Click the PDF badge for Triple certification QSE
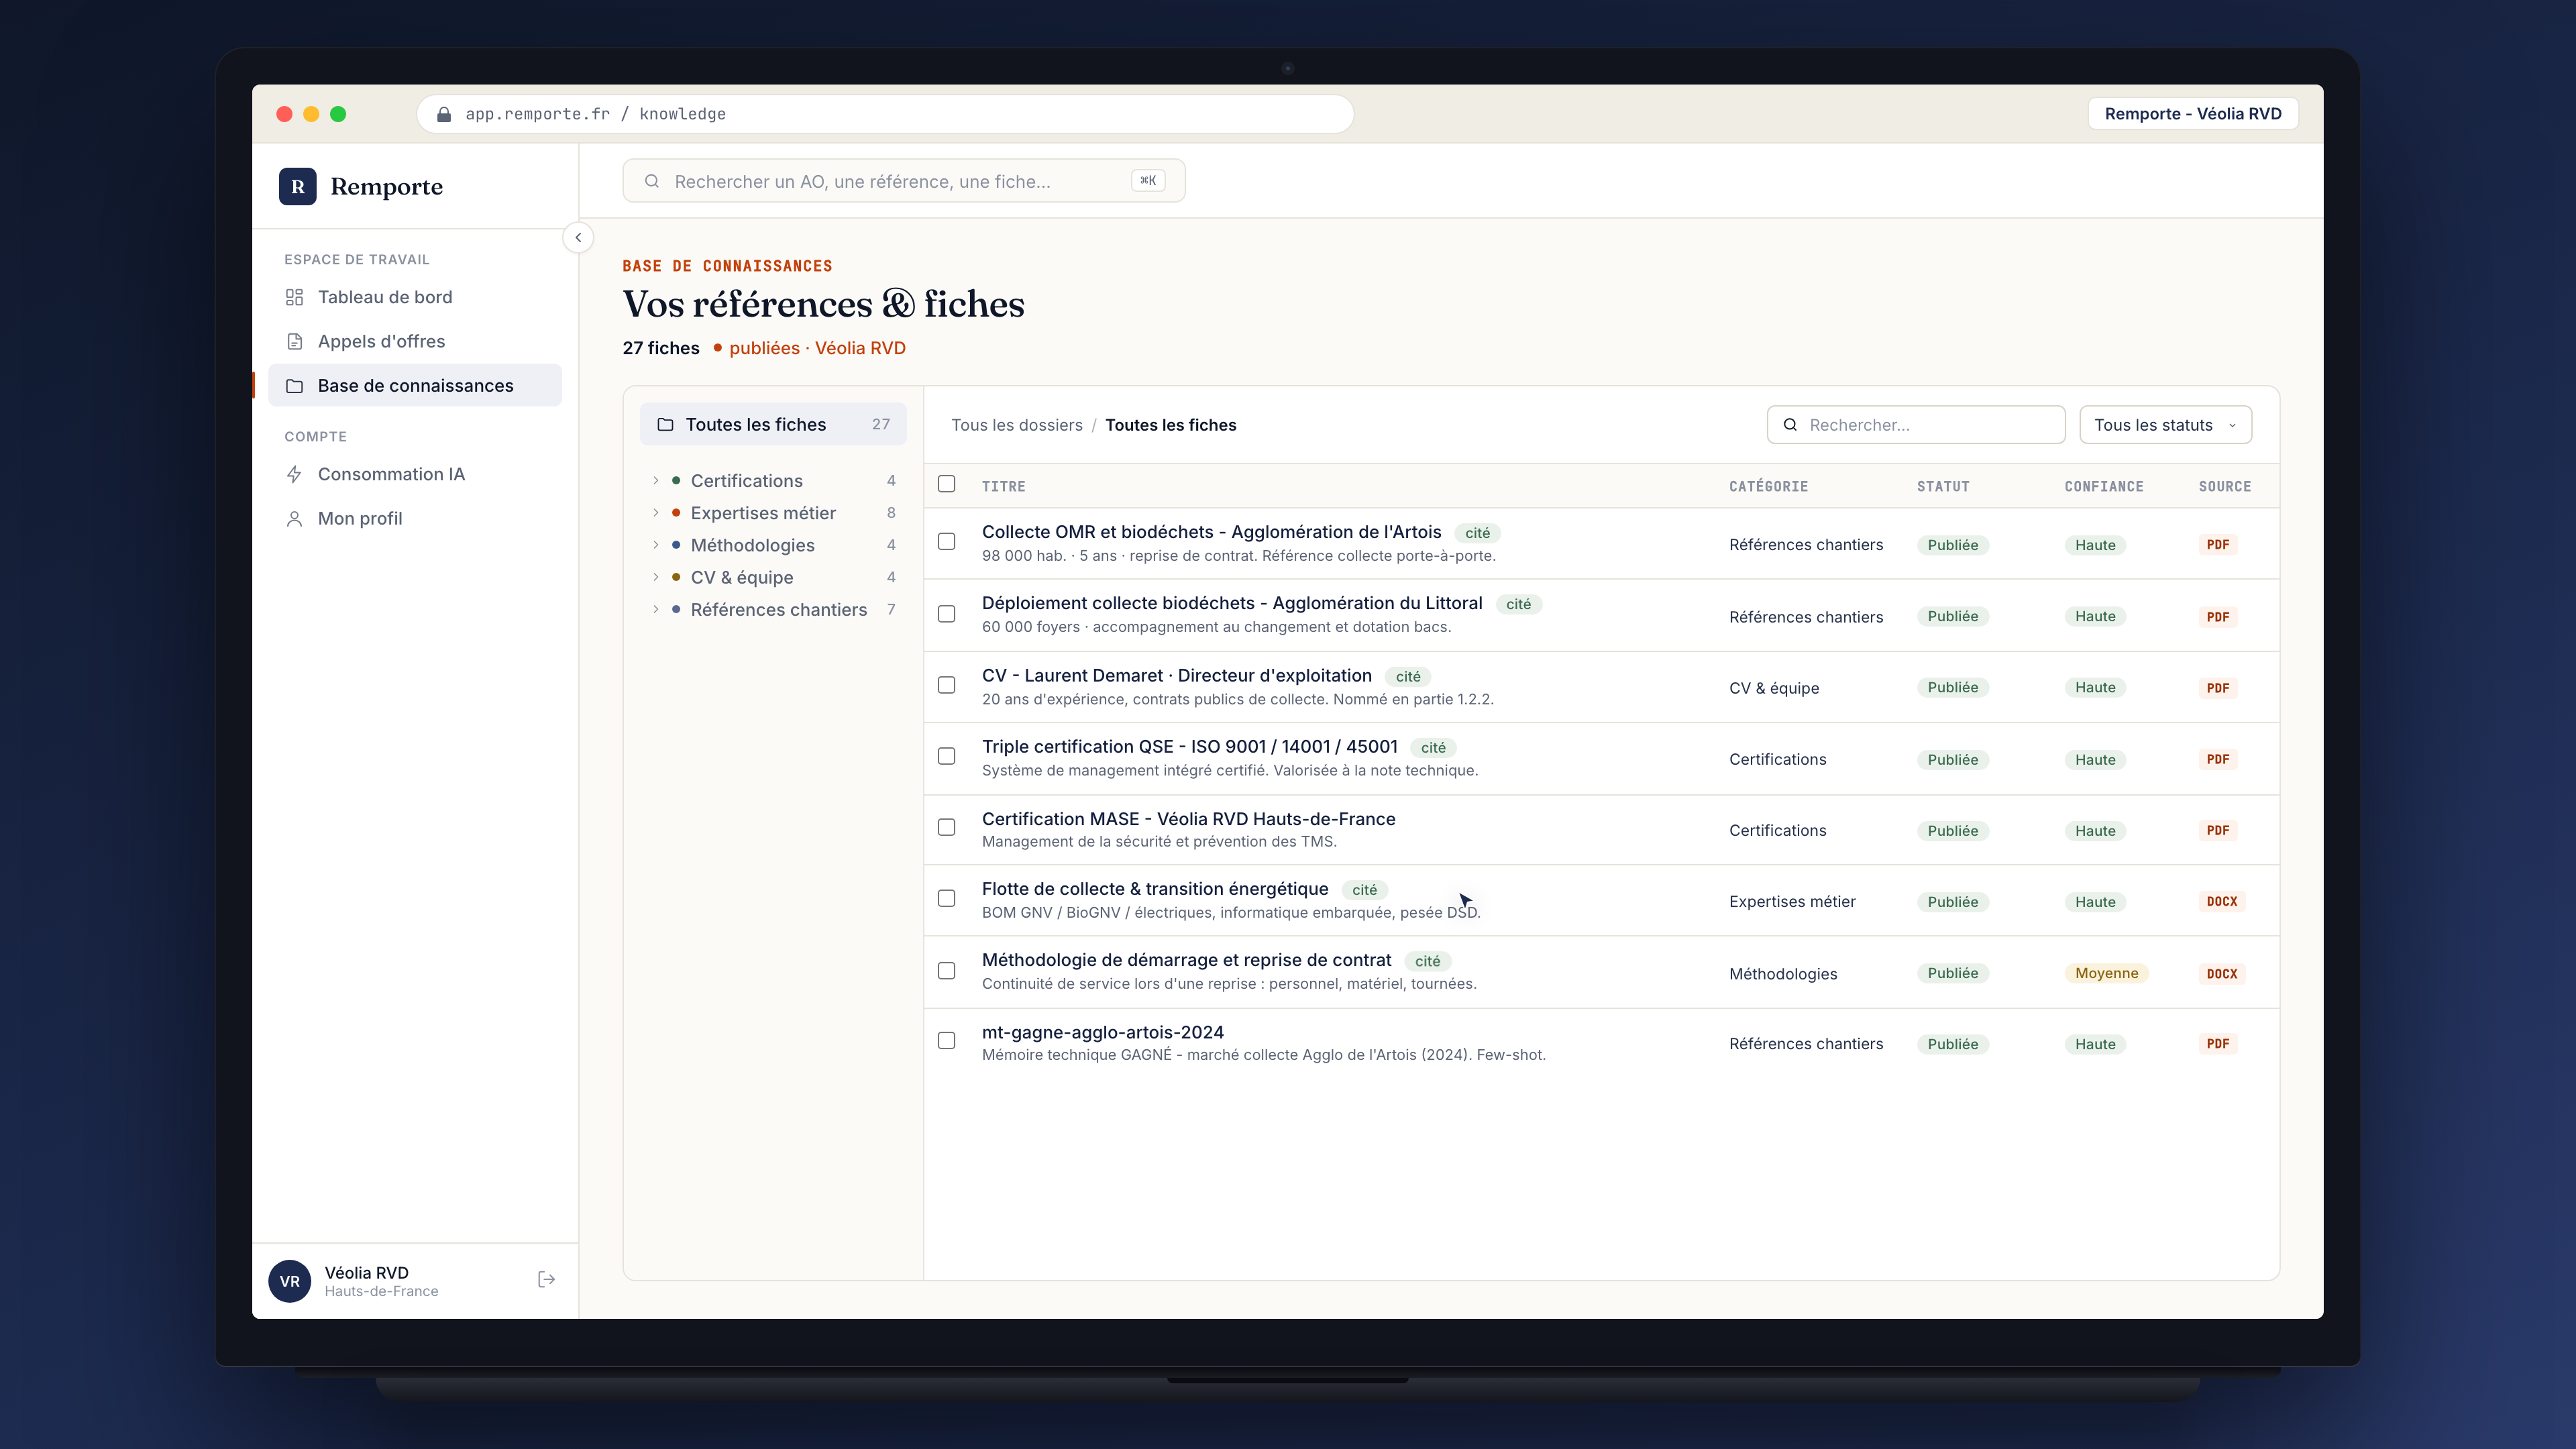Screen dimensions: 2576x1449 coord(2218,759)
